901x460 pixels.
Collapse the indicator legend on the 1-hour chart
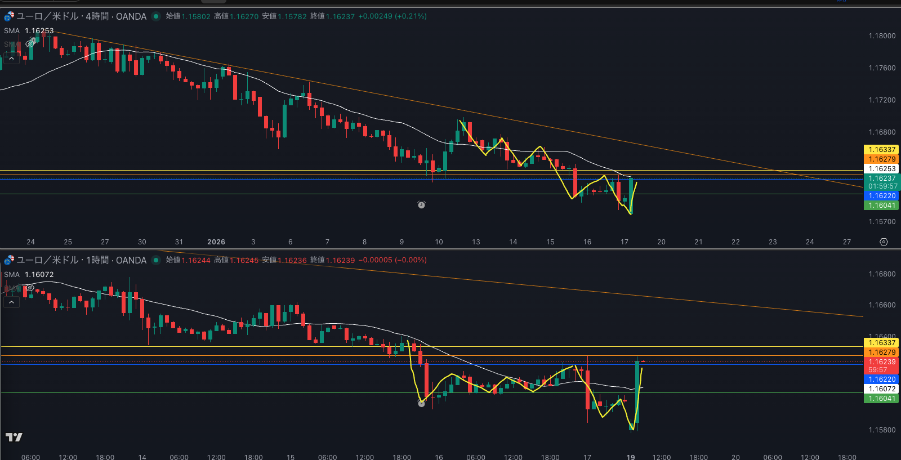pos(11,302)
